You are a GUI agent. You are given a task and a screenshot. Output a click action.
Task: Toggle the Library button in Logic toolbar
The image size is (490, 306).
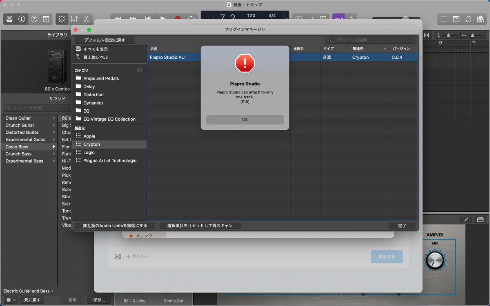(x=9, y=19)
